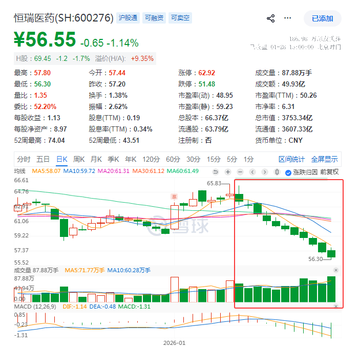This screenshot has height=349, width=359.
Task: Click the 沪股通 tag
Action: [x=128, y=18]
